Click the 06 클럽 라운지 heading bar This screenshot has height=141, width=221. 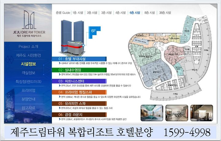click(x=79, y=115)
